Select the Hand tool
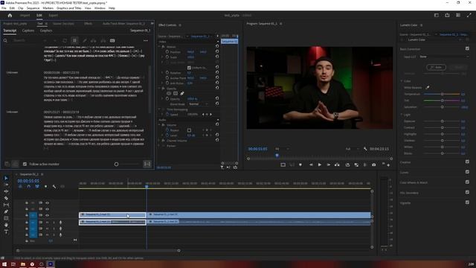 6,225
